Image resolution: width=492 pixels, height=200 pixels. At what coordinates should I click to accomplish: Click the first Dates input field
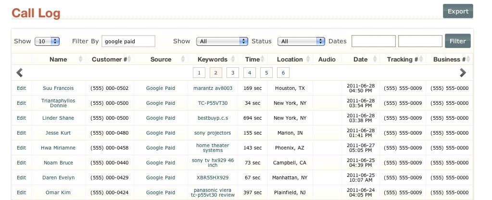[x=373, y=41]
